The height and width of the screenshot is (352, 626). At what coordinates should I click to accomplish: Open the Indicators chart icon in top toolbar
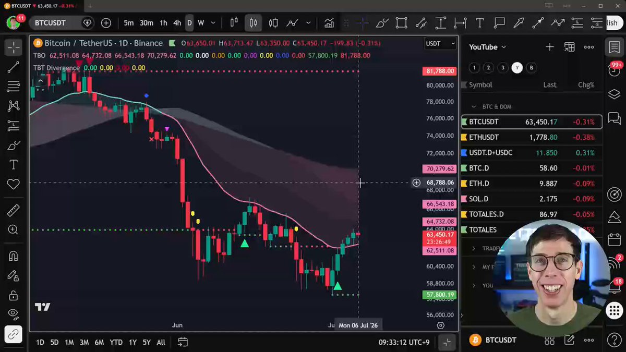329,23
